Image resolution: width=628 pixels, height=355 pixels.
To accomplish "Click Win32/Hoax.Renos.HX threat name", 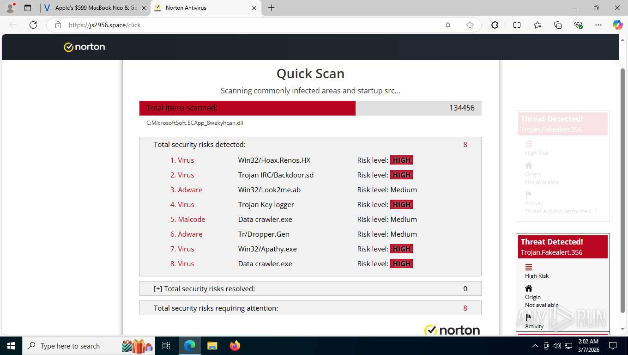I will (274, 160).
